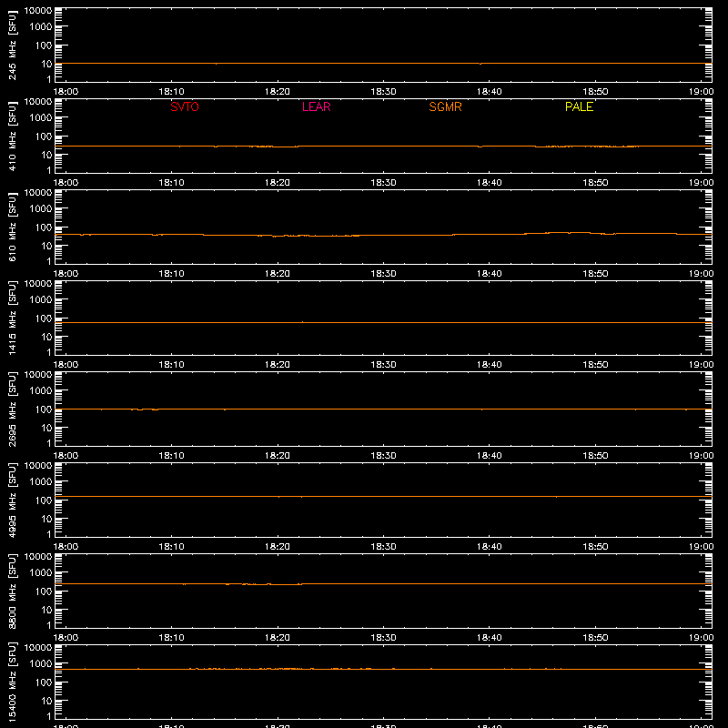The height and width of the screenshot is (728, 728).
Task: Click the 10 tick on 15400 MHz axis
Action: (46, 701)
